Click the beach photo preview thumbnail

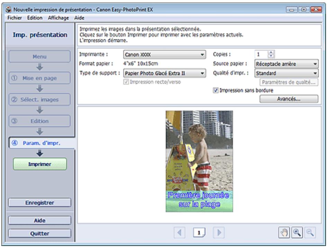pyautogui.click(x=199, y=161)
